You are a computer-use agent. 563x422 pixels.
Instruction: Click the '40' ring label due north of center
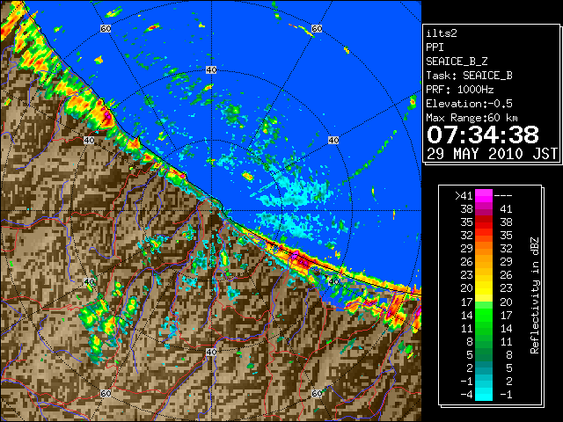point(211,70)
